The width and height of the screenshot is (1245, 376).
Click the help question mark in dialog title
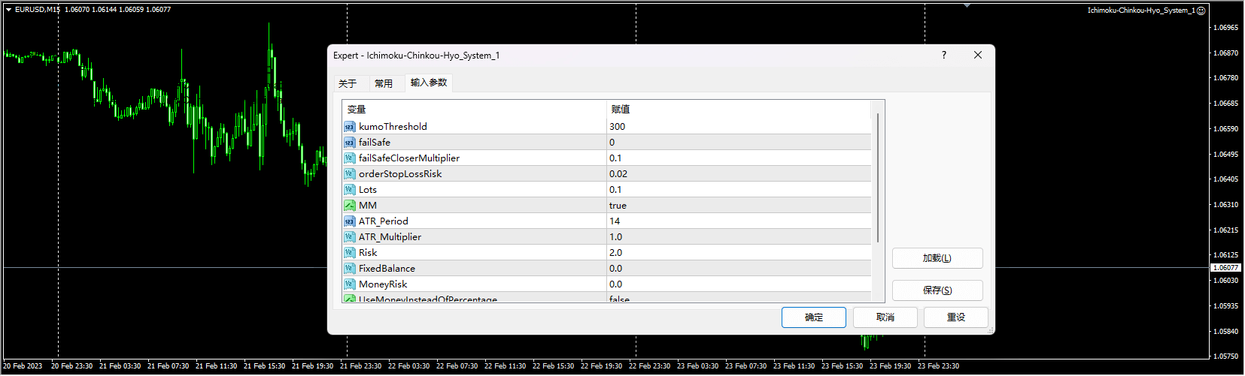pyautogui.click(x=943, y=55)
